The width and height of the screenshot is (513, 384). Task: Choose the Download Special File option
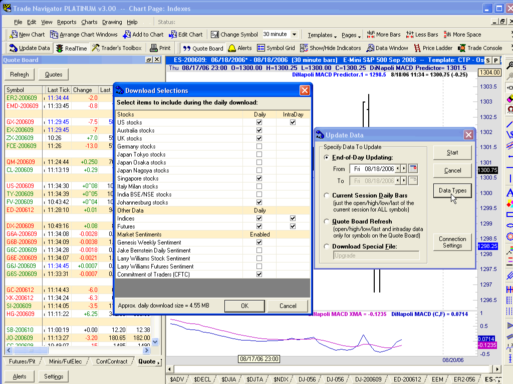coord(327,246)
